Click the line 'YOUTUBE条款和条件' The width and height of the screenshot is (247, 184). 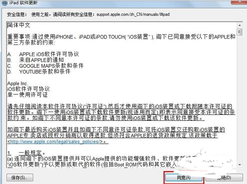pos(45,72)
